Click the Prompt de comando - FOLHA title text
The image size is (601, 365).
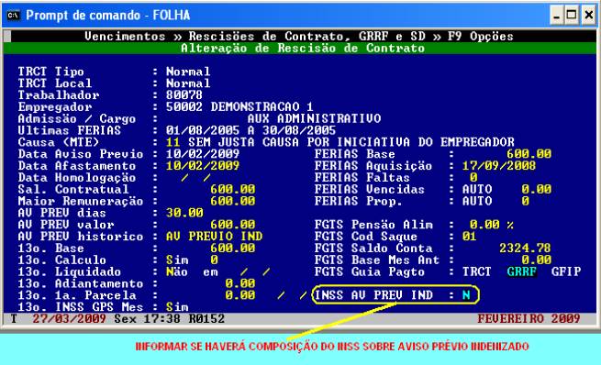point(108,16)
